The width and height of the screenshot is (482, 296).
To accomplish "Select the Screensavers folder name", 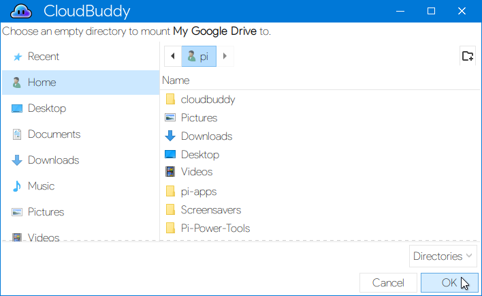I will [x=211, y=210].
